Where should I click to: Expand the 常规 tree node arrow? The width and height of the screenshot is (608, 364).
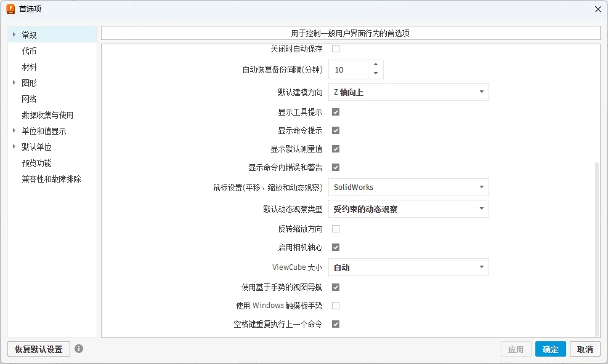coord(14,34)
